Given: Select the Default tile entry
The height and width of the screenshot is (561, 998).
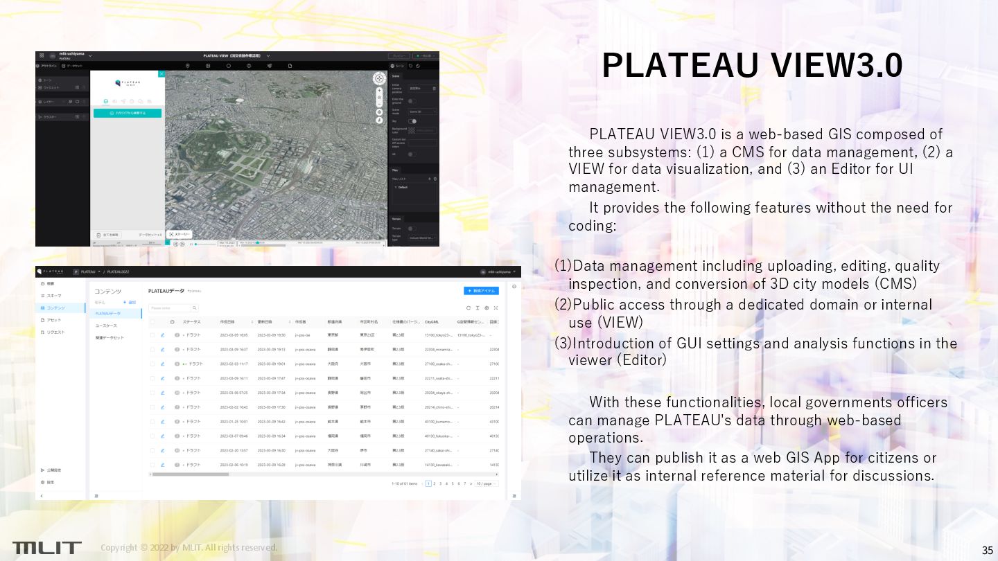Looking at the screenshot, I should [414, 187].
